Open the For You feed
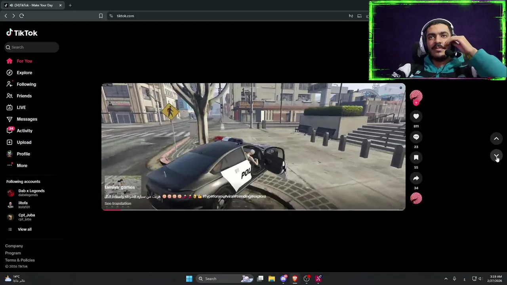This screenshot has height=285, width=507. [x=19, y=61]
